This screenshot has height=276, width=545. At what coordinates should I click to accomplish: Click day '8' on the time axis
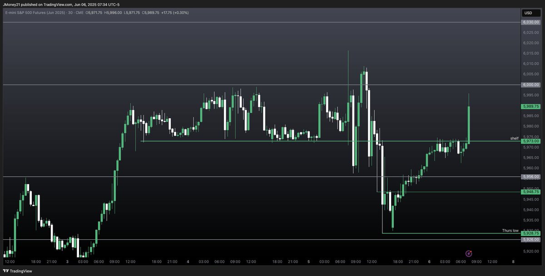[513, 261]
